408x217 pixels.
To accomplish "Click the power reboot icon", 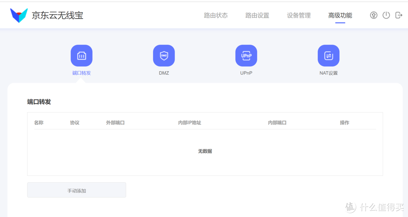I will pyautogui.click(x=386, y=15).
